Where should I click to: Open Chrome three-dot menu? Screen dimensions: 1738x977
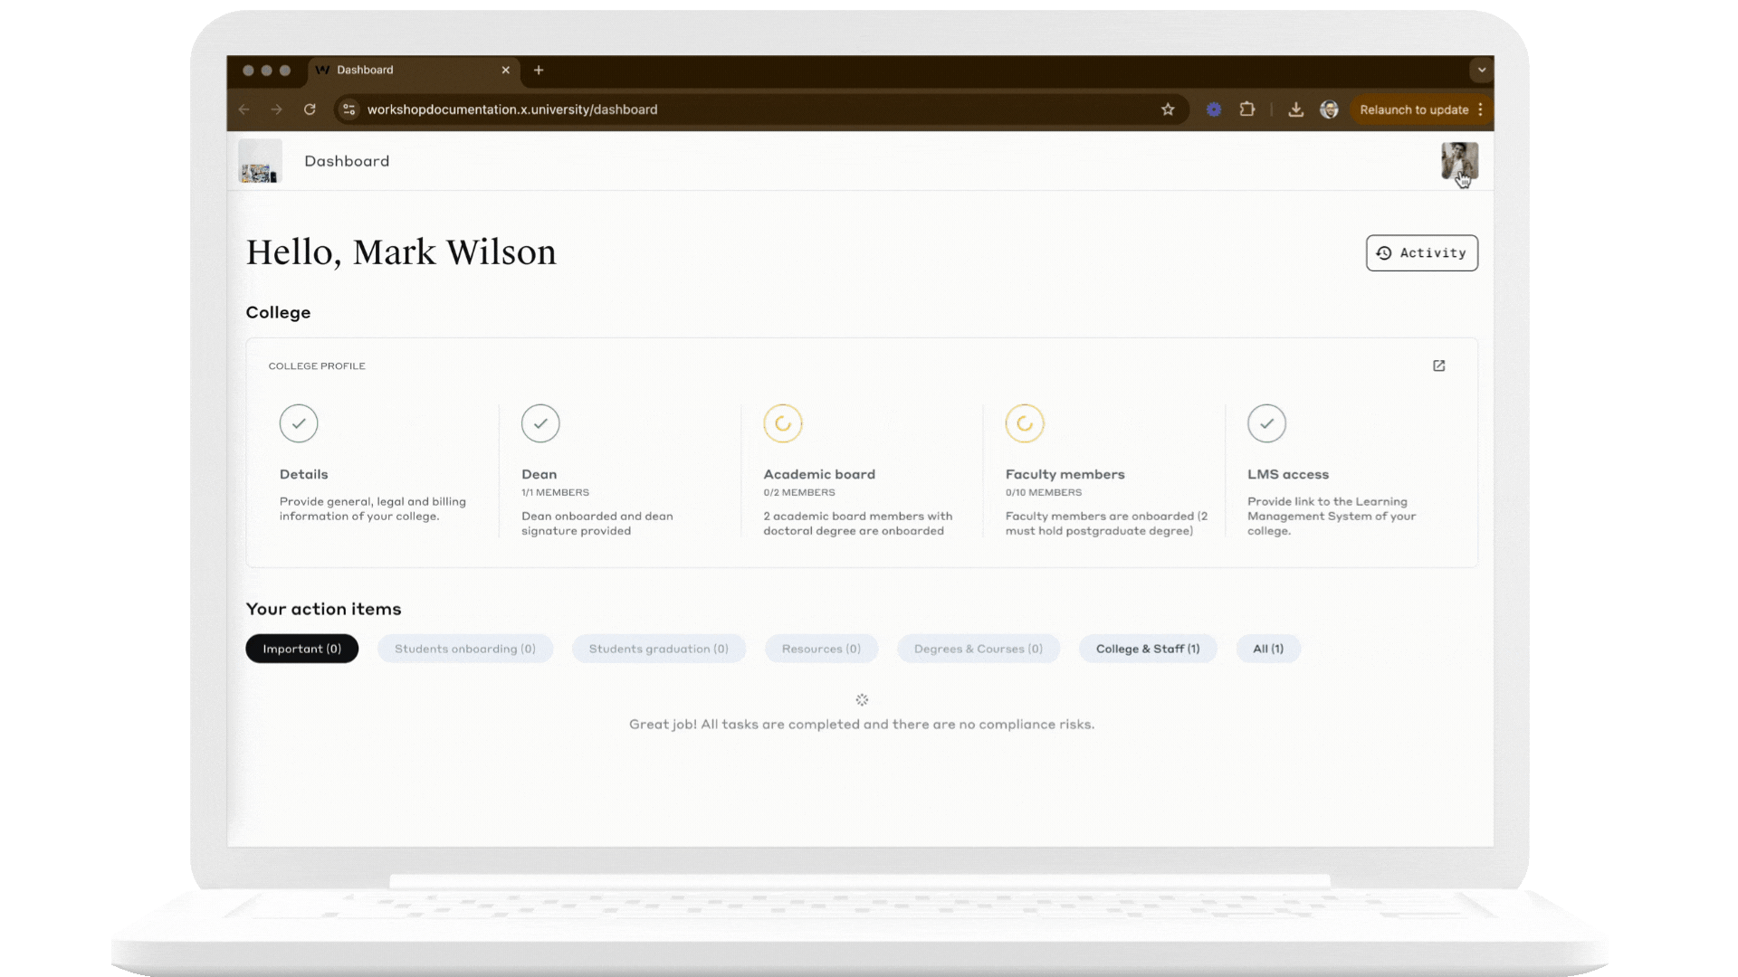tap(1481, 109)
